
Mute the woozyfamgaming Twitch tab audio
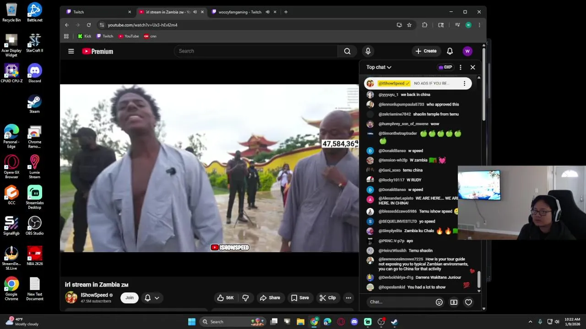pyautogui.click(x=267, y=12)
